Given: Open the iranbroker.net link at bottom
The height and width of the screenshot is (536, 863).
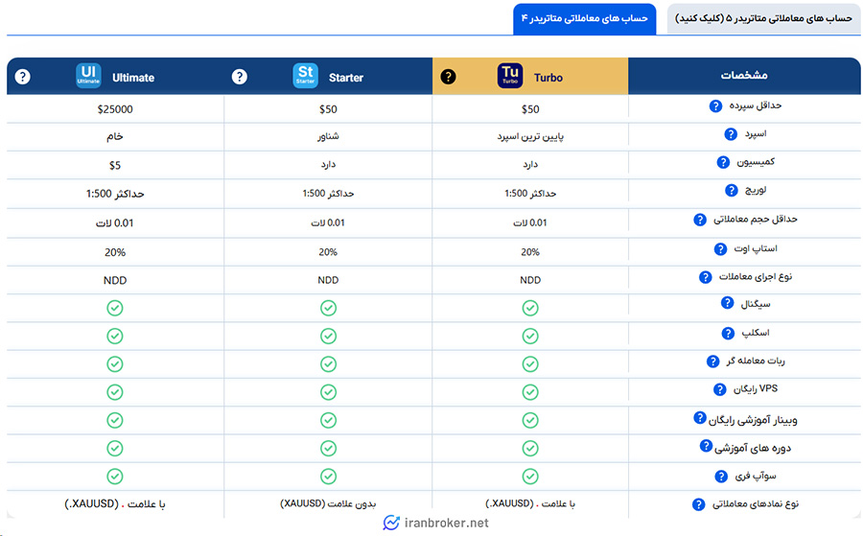Looking at the screenshot, I should click(435, 523).
